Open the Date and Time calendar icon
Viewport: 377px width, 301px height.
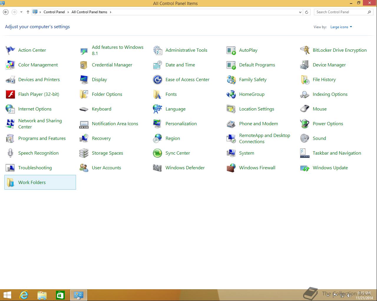tap(158, 65)
